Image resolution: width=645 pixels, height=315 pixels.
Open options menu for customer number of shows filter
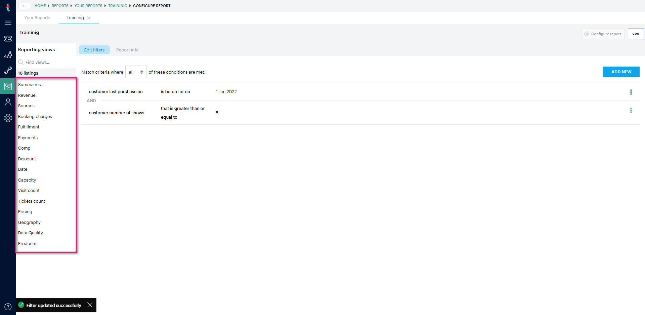[x=631, y=110]
